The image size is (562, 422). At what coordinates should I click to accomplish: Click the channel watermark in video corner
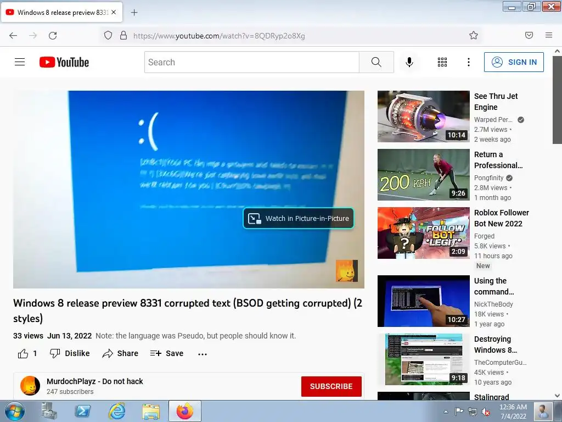[347, 271]
